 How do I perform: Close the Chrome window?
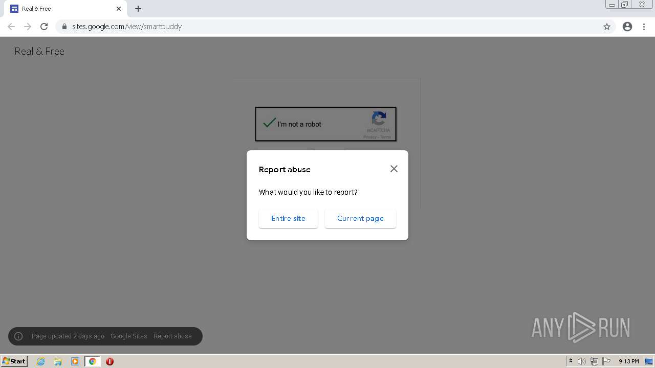tap(642, 5)
